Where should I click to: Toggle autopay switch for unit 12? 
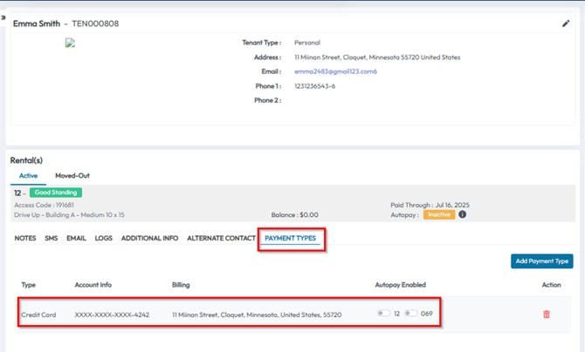383,314
